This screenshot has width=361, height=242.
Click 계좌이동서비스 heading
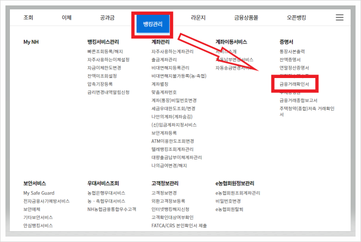231,42
